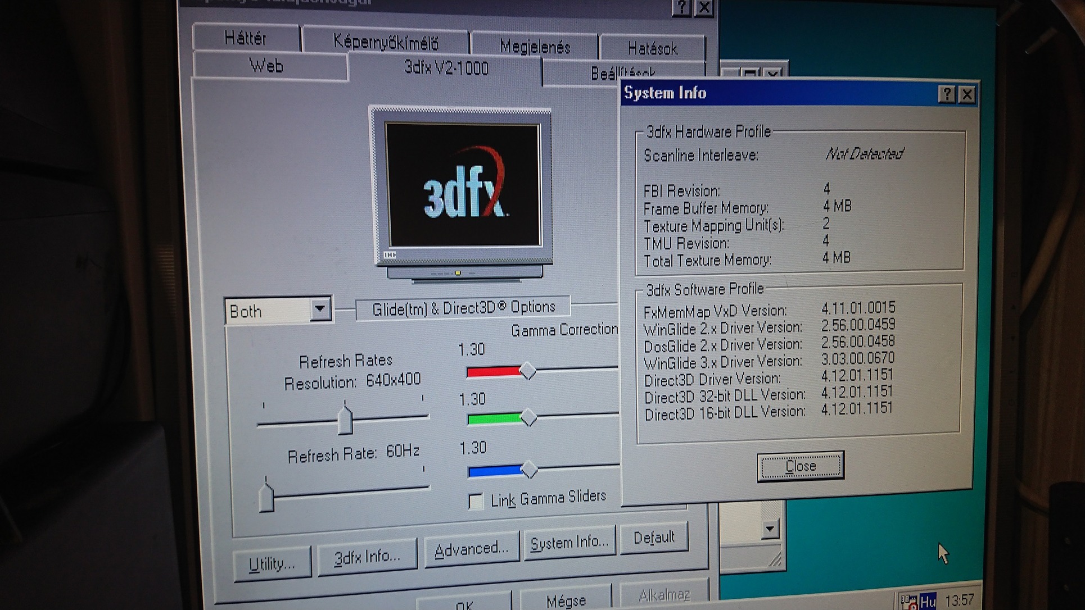Click the background window scrollbar down arrow
This screenshot has height=610, width=1085.
[770, 529]
